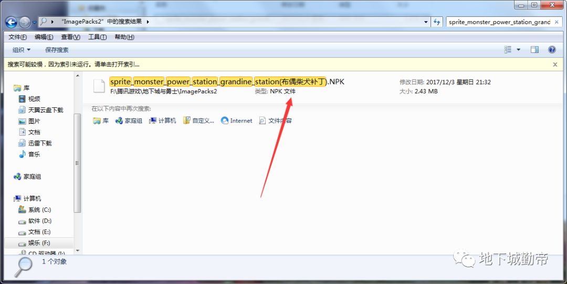The width and height of the screenshot is (567, 284).
Task: Change view with the view icon
Action: pos(508,49)
